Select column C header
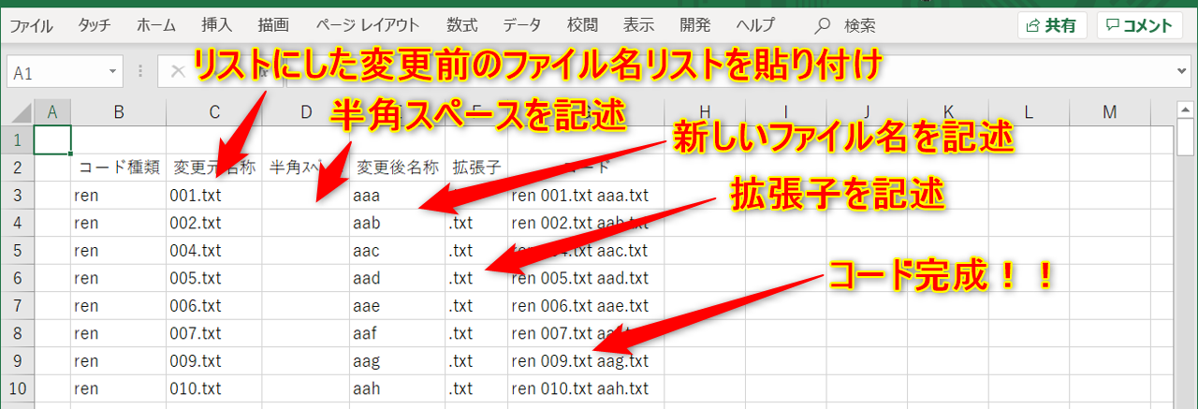This screenshot has width=1198, height=409. (x=214, y=112)
